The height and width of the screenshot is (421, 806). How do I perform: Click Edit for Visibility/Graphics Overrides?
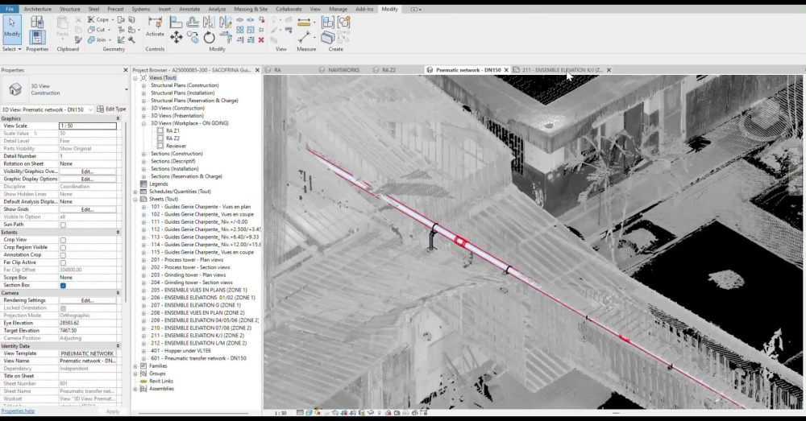coord(87,171)
